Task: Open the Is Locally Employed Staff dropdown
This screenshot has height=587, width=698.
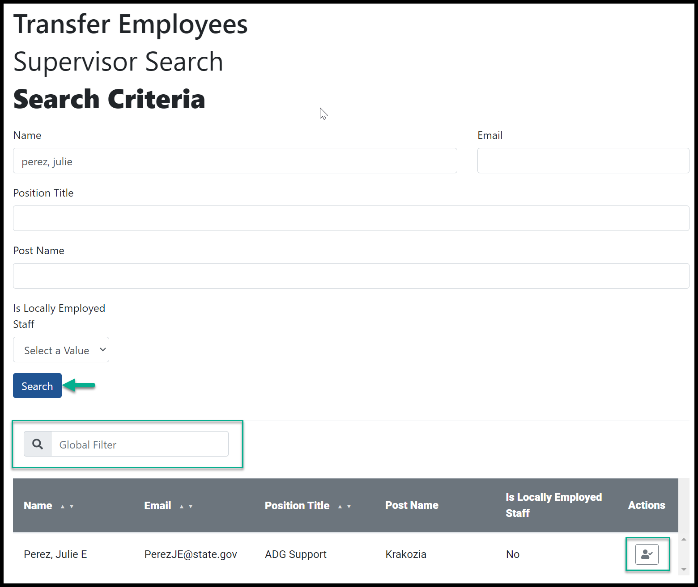Action: (x=61, y=350)
